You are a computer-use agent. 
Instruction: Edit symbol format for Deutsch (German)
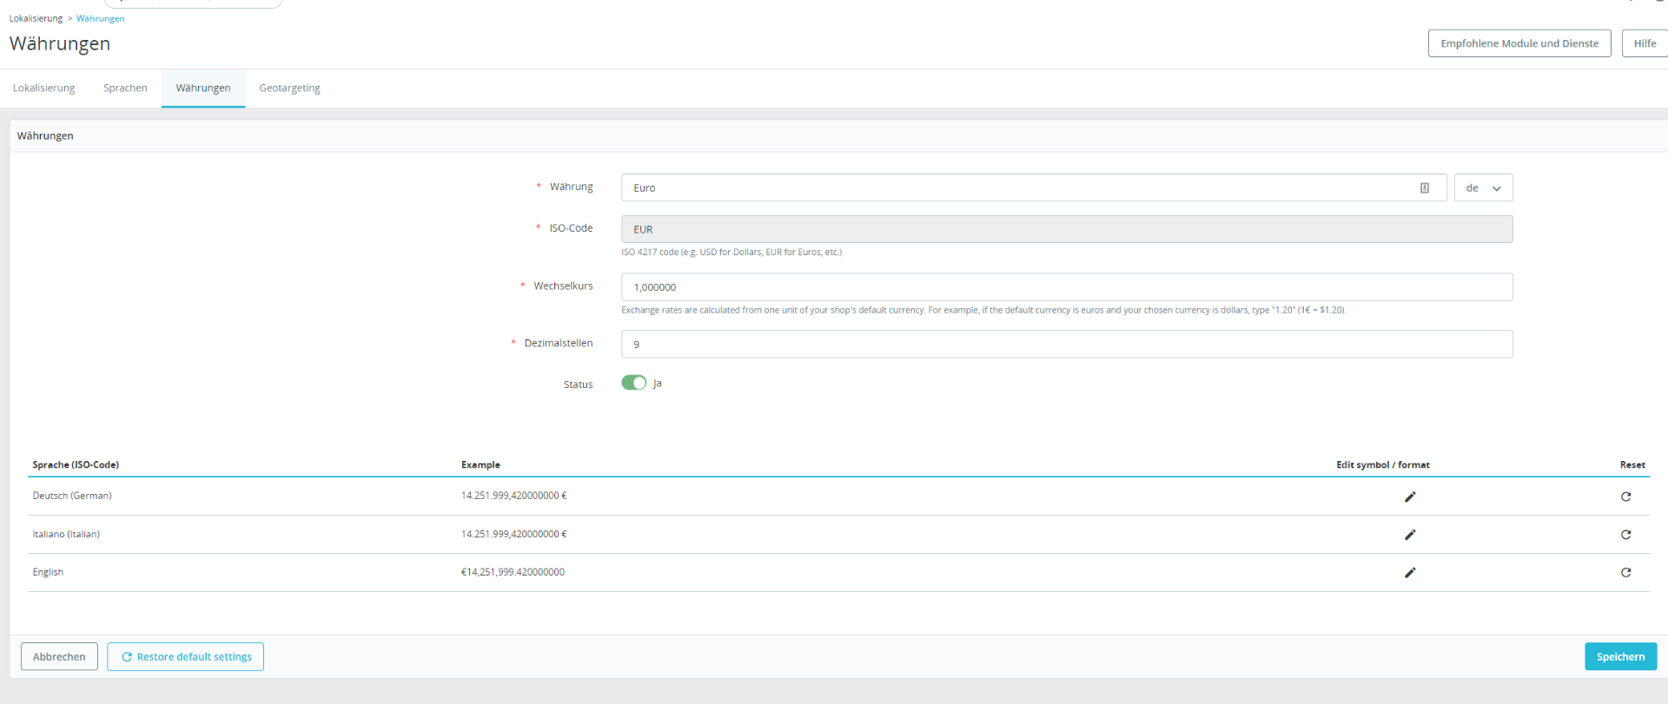coord(1410,497)
